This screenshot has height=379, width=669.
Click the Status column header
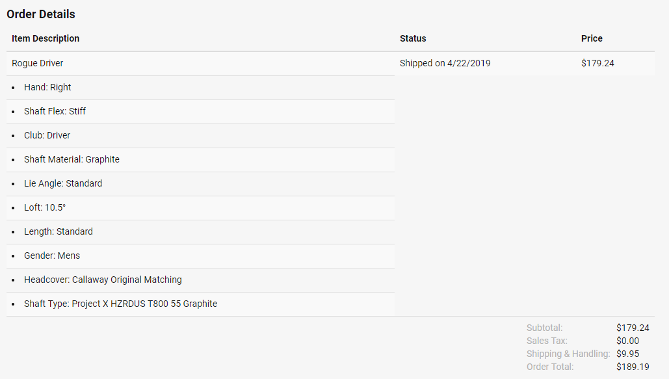(x=413, y=38)
